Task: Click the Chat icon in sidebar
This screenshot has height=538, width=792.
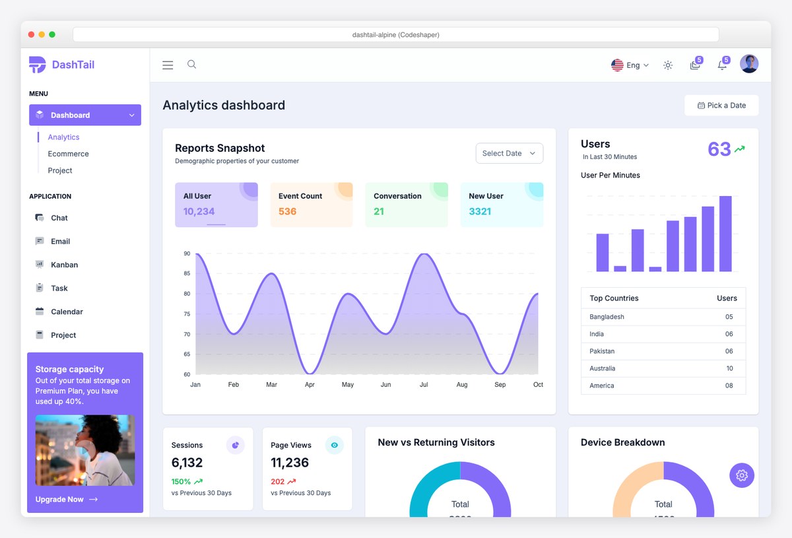Action: tap(40, 218)
